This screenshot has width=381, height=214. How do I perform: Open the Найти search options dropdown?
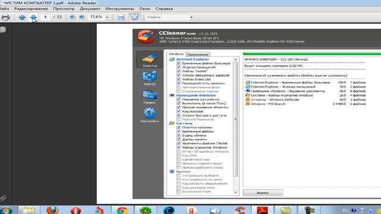click(x=191, y=17)
